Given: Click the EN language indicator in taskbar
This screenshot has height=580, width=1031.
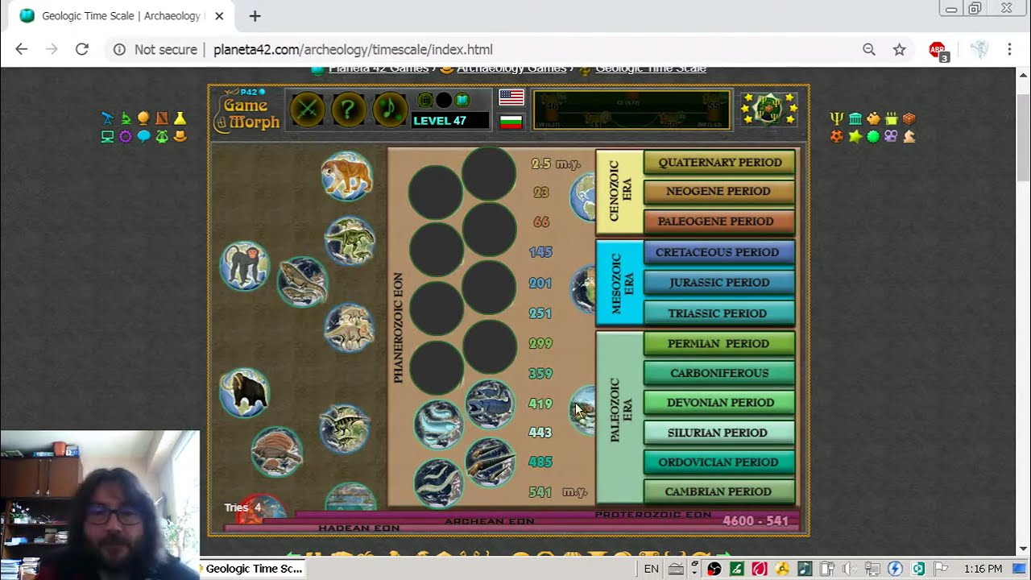Looking at the screenshot, I should 651,569.
